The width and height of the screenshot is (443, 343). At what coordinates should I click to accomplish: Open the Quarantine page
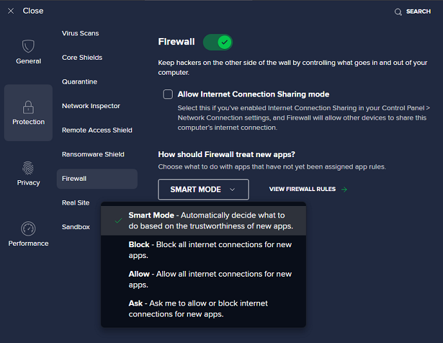[x=79, y=82]
